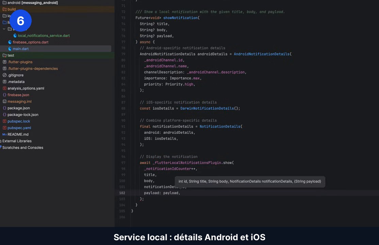Click "String? payload," parameter on line 76
The height and width of the screenshot is (245, 379).
point(156,36)
